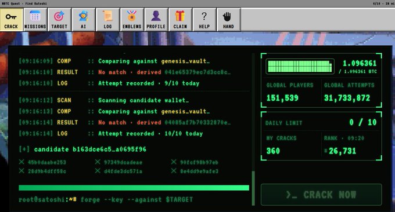Click the 09:16:10 RESULT No match line

[125, 72]
